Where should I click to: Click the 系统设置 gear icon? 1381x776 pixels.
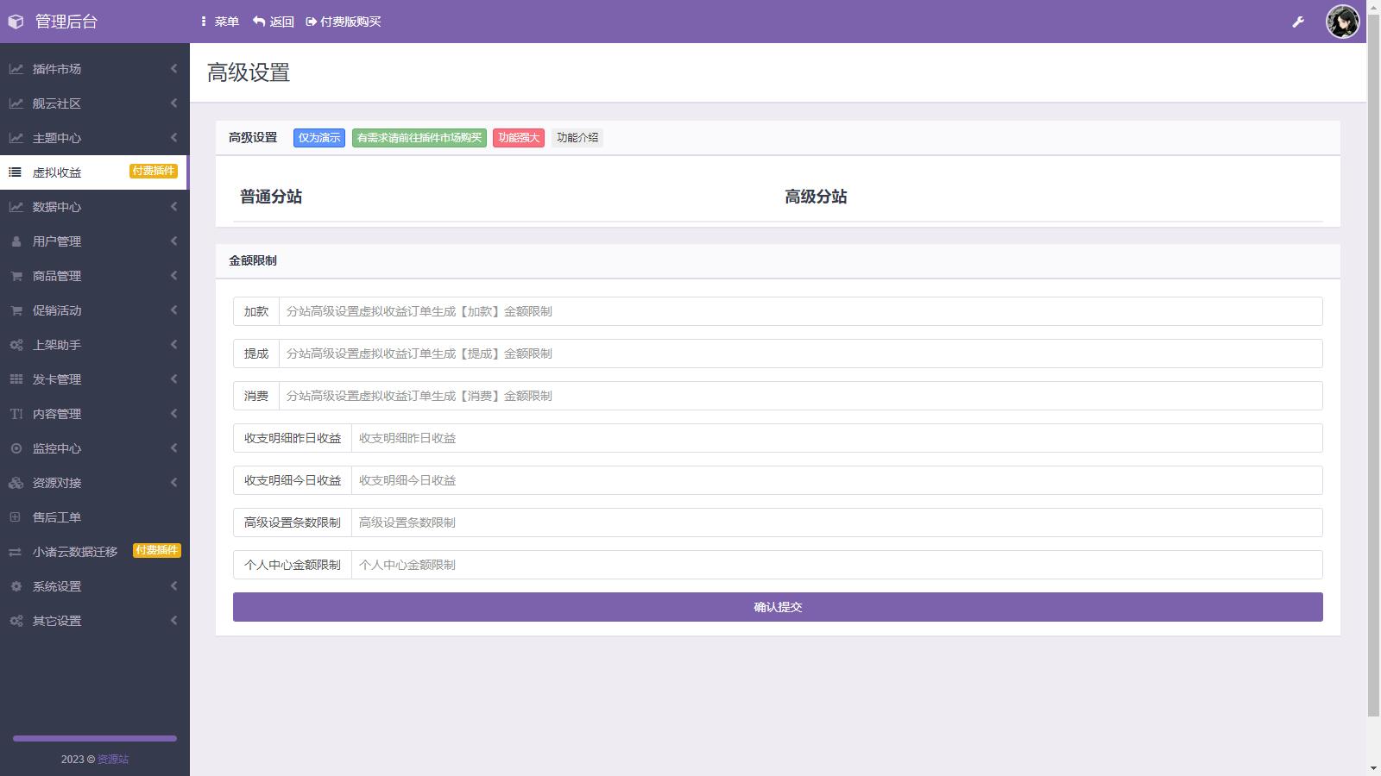[16, 586]
